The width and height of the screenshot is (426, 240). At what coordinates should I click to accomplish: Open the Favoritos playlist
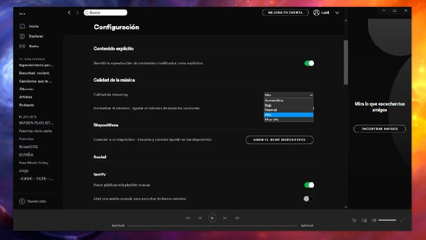26,139
